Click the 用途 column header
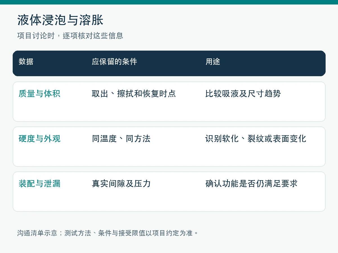This screenshot has width=338, height=253. point(213,62)
